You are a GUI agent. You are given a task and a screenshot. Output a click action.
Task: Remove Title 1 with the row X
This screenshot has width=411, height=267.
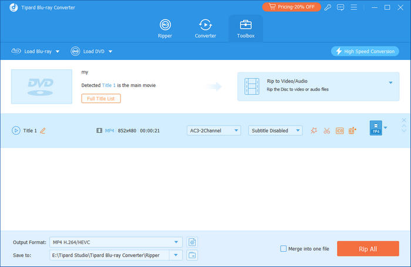[x=404, y=120]
